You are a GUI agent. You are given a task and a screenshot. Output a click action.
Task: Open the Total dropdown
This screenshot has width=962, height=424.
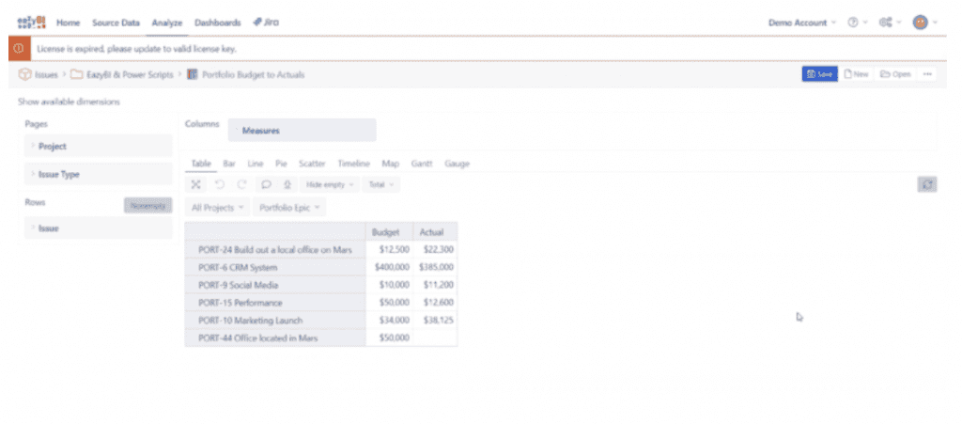381,184
